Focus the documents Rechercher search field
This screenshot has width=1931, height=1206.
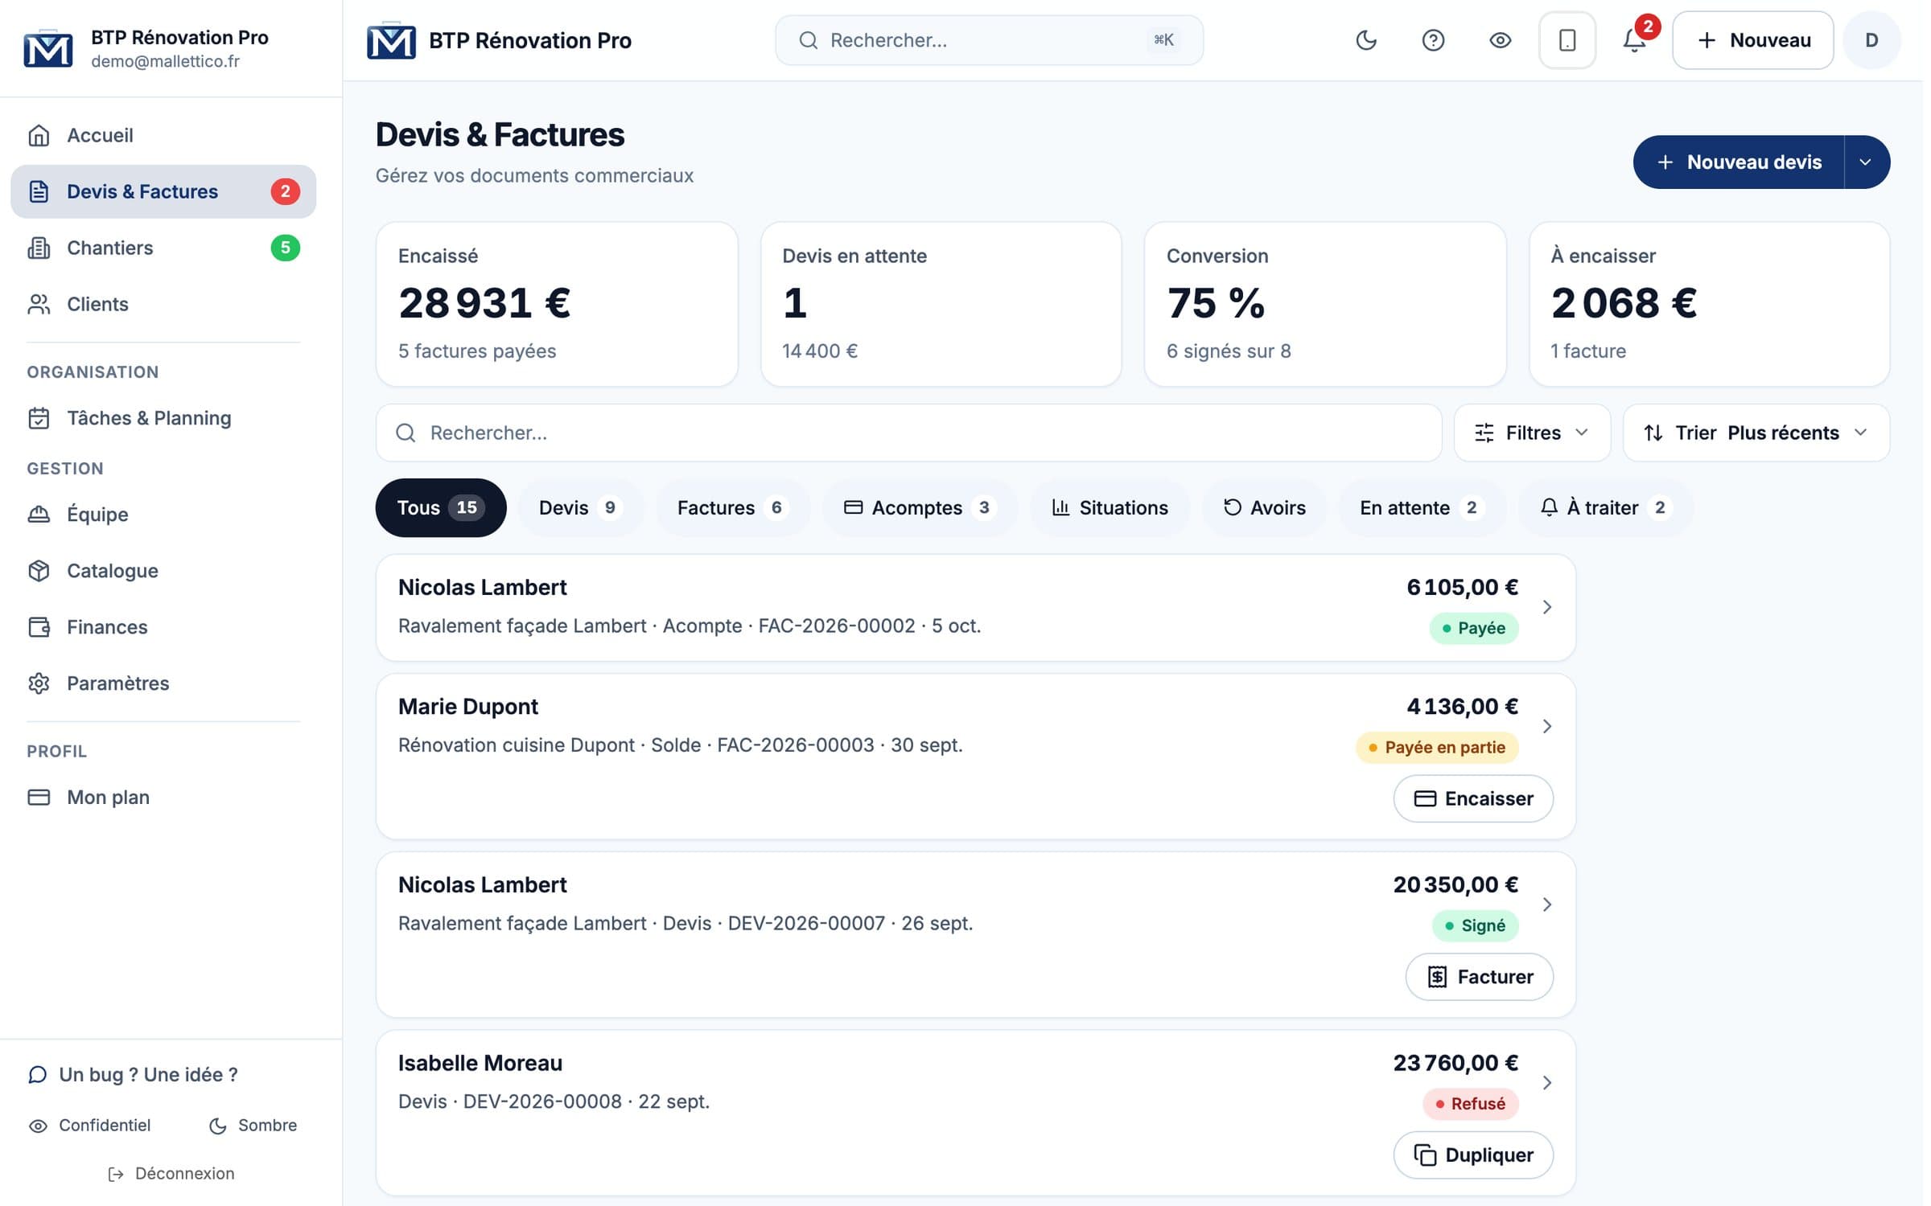coord(908,433)
